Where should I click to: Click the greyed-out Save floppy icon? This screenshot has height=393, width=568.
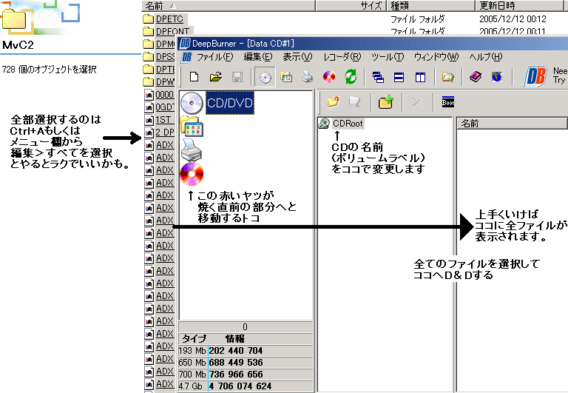point(237,77)
